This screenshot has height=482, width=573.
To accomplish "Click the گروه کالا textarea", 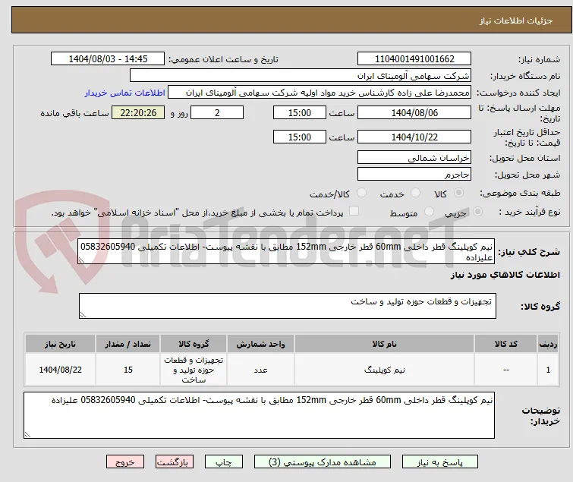I will (288, 306).
